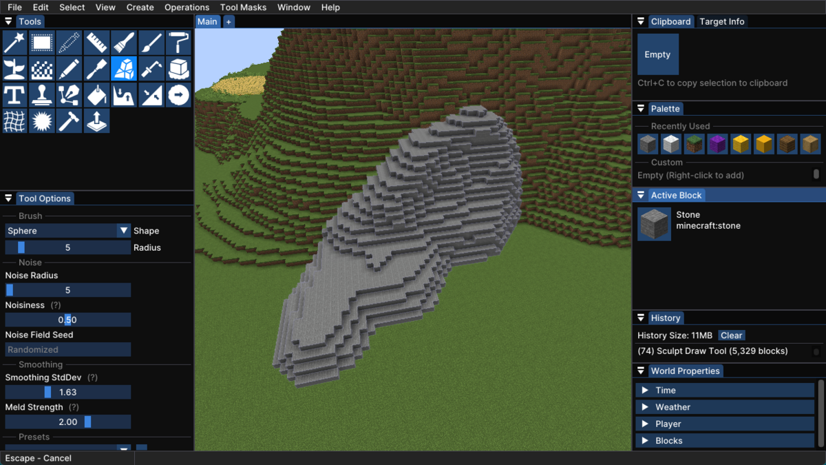Select the grass block swatch in Recently Used
This screenshot has height=465, width=826.
694,143
